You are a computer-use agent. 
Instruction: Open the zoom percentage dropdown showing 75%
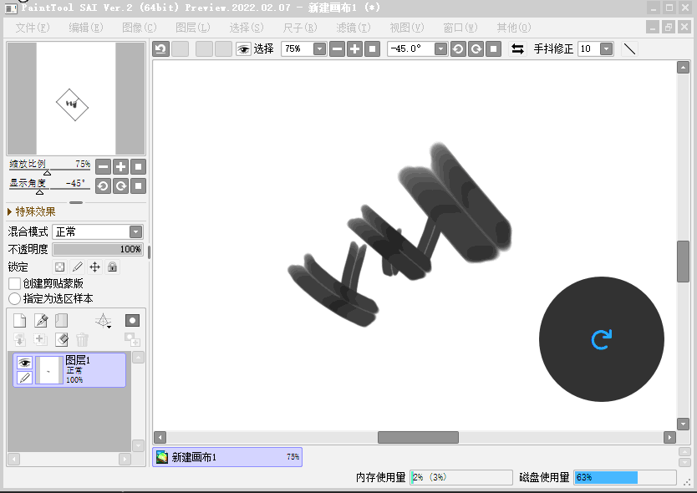(x=319, y=49)
